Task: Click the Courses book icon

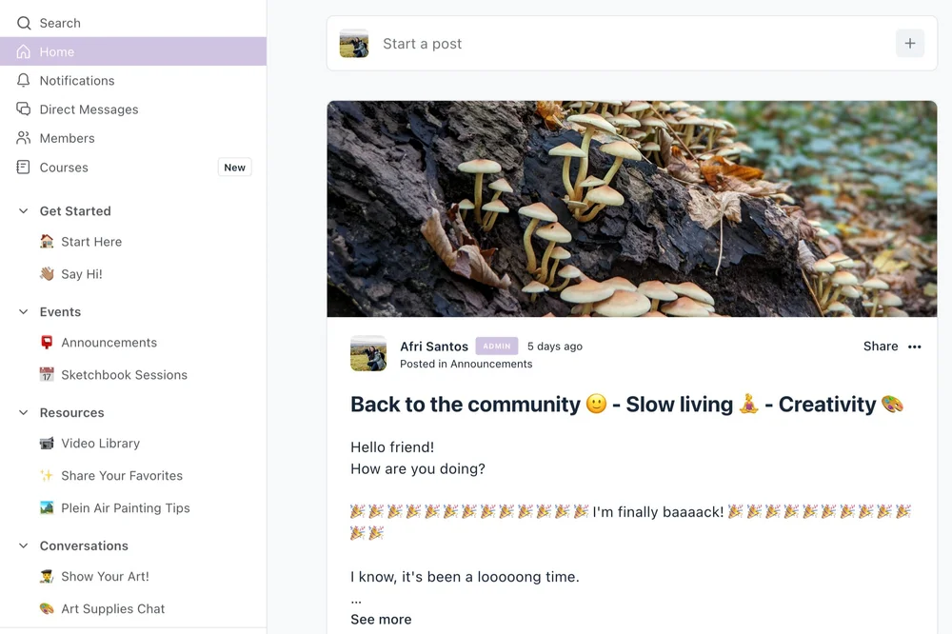Action: click(x=23, y=167)
